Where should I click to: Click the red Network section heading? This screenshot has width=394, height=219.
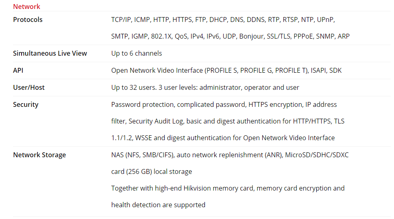[26, 7]
